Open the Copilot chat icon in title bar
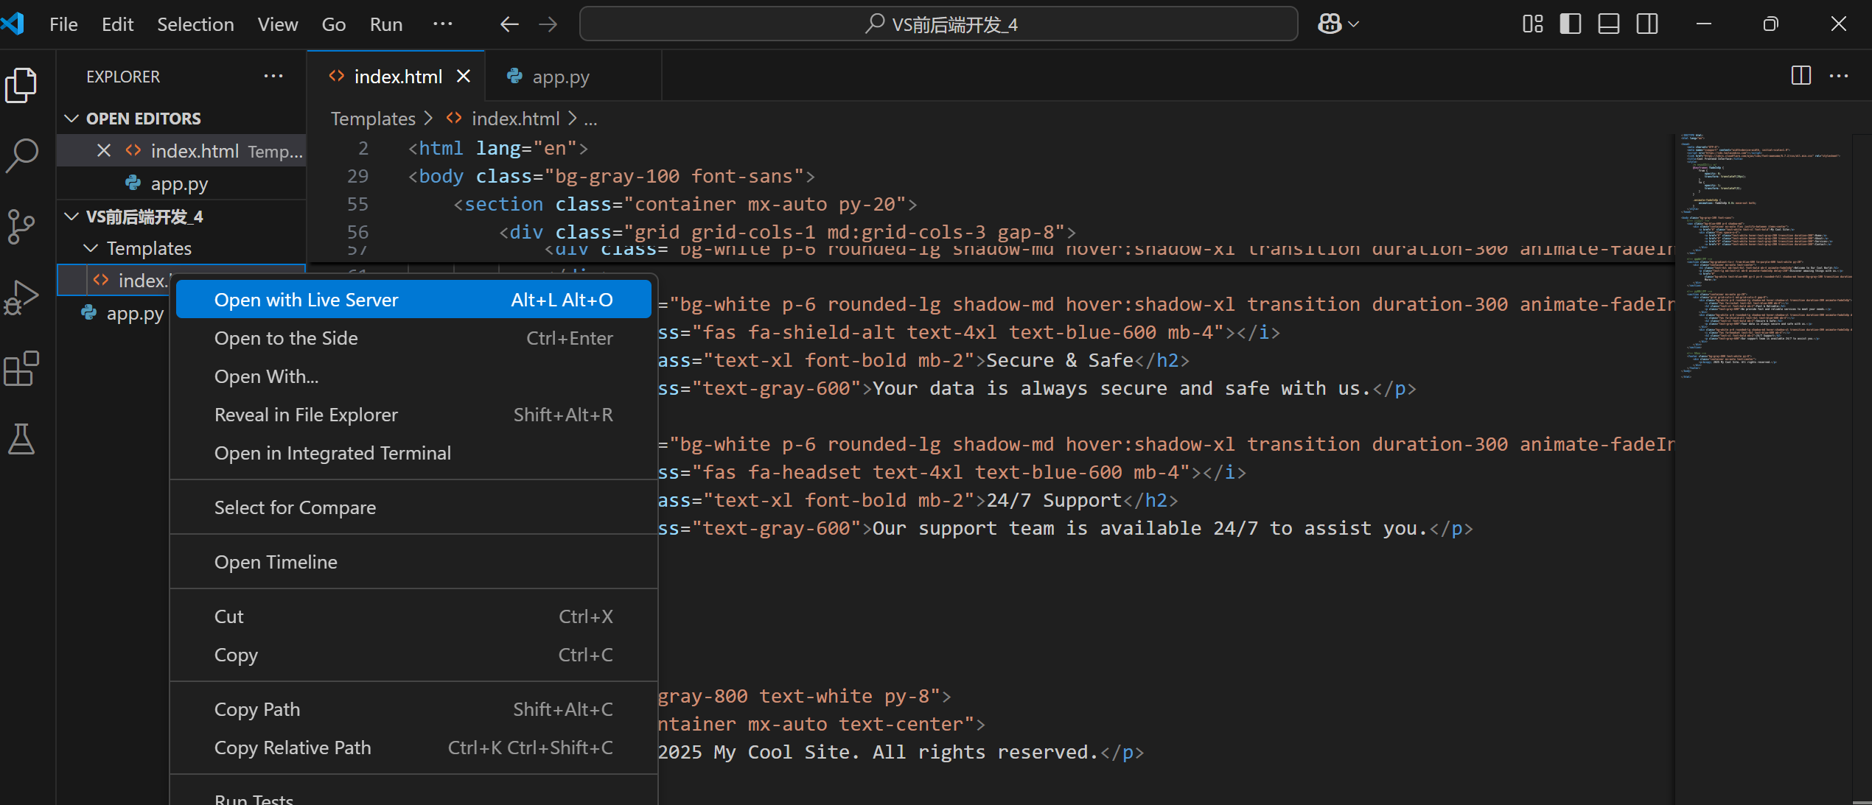1872x805 pixels. (x=1330, y=24)
